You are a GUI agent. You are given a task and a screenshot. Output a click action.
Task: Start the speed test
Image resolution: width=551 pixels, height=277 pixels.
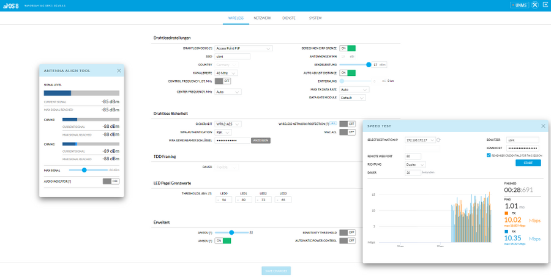pos(528,163)
